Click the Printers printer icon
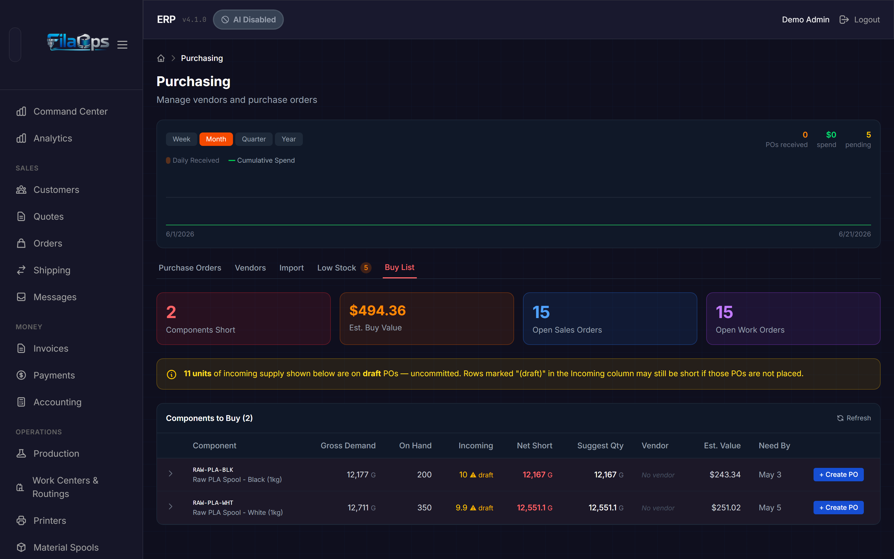 click(x=22, y=520)
